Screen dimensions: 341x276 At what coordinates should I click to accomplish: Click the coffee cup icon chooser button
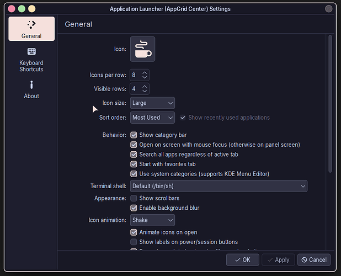point(142,49)
